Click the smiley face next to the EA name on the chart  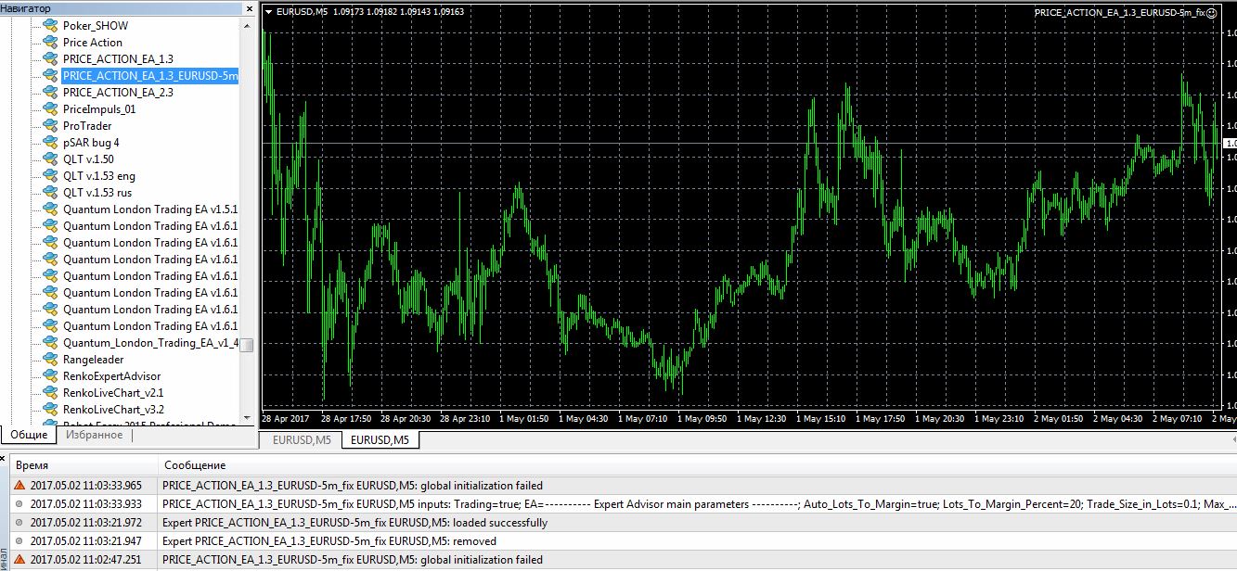(x=1212, y=13)
